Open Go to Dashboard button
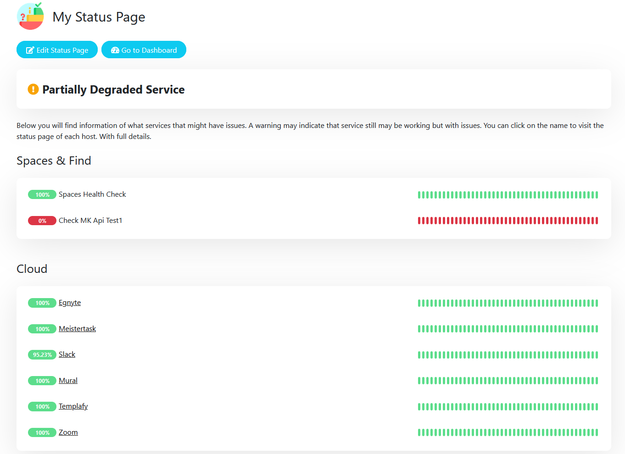 pyautogui.click(x=144, y=50)
